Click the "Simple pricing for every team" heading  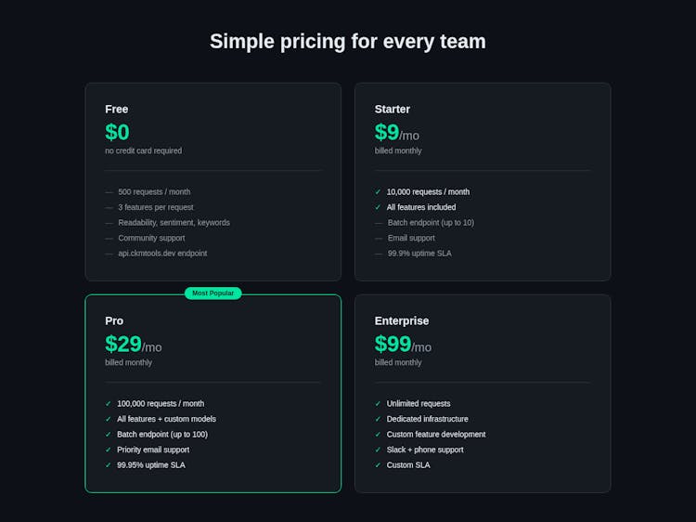pyautogui.click(x=348, y=42)
